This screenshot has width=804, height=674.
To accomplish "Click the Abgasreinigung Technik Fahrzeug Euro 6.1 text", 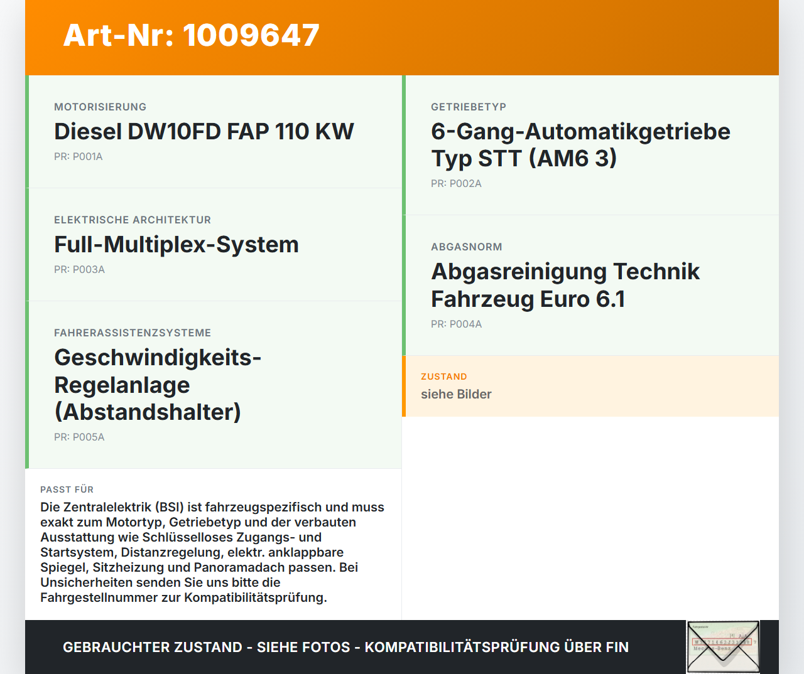I will point(565,286).
